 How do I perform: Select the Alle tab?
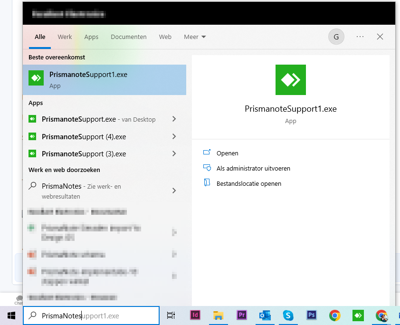click(x=40, y=37)
